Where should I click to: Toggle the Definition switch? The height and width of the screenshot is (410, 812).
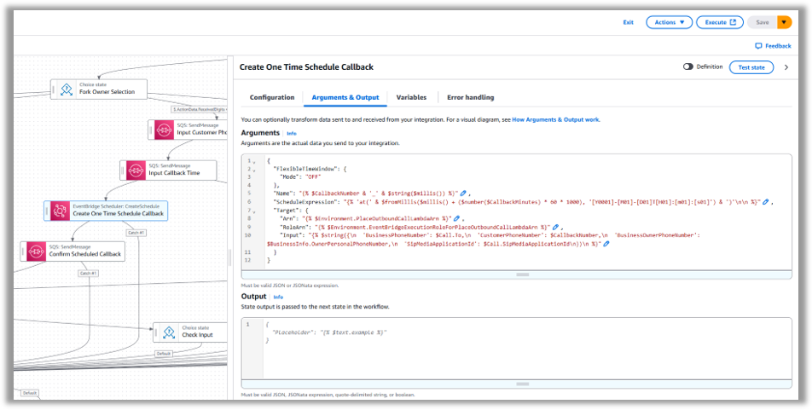point(687,66)
